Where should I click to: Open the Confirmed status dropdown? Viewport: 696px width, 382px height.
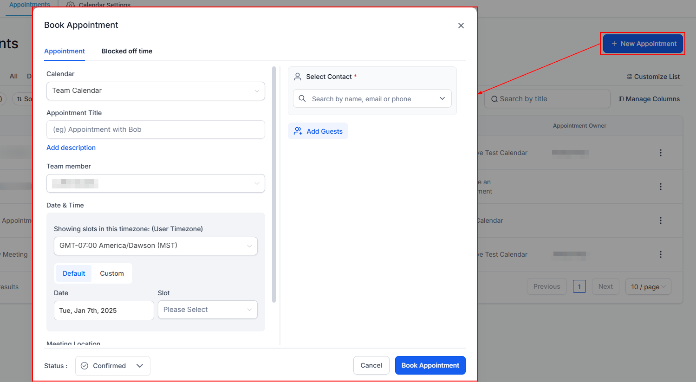112,366
